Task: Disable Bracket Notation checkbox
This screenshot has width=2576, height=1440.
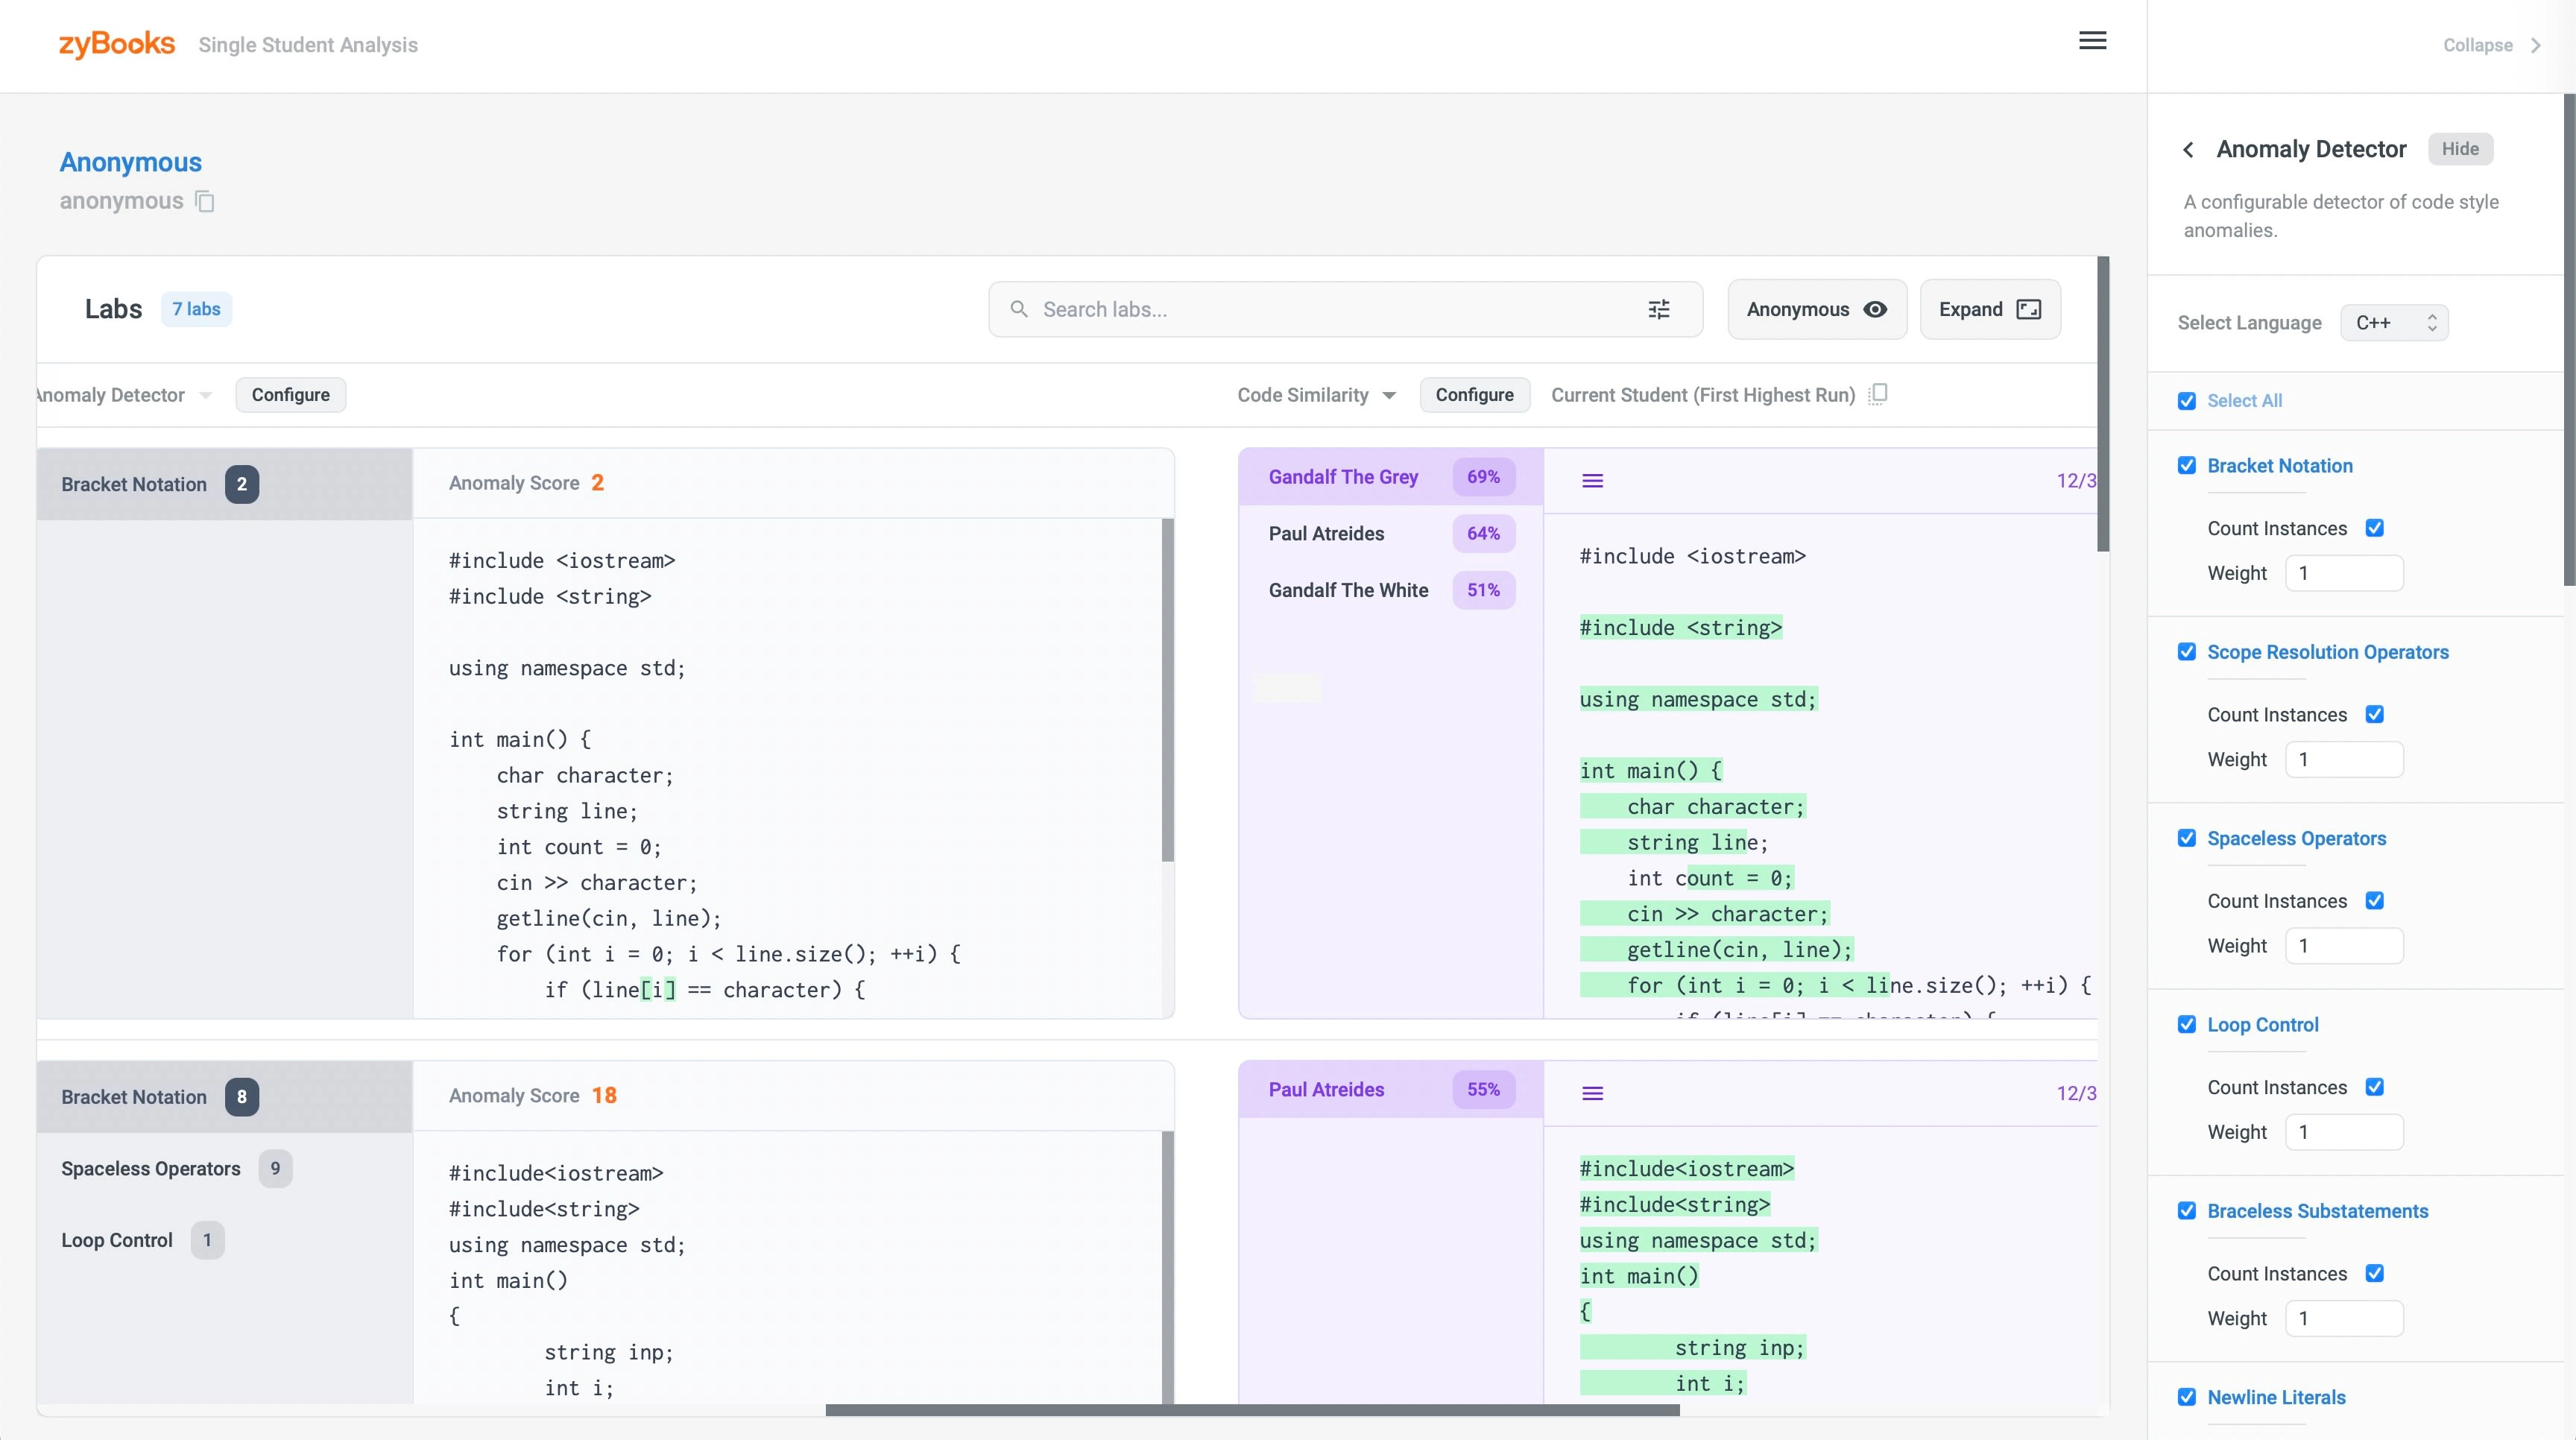Action: [x=2187, y=466]
